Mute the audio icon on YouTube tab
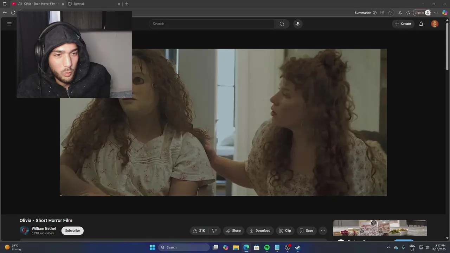The image size is (450, 253). point(20,4)
